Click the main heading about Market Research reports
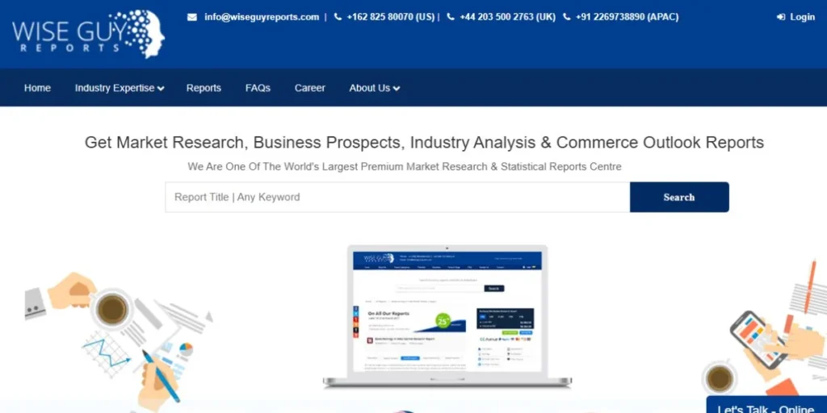This screenshot has width=827, height=413. (x=424, y=142)
